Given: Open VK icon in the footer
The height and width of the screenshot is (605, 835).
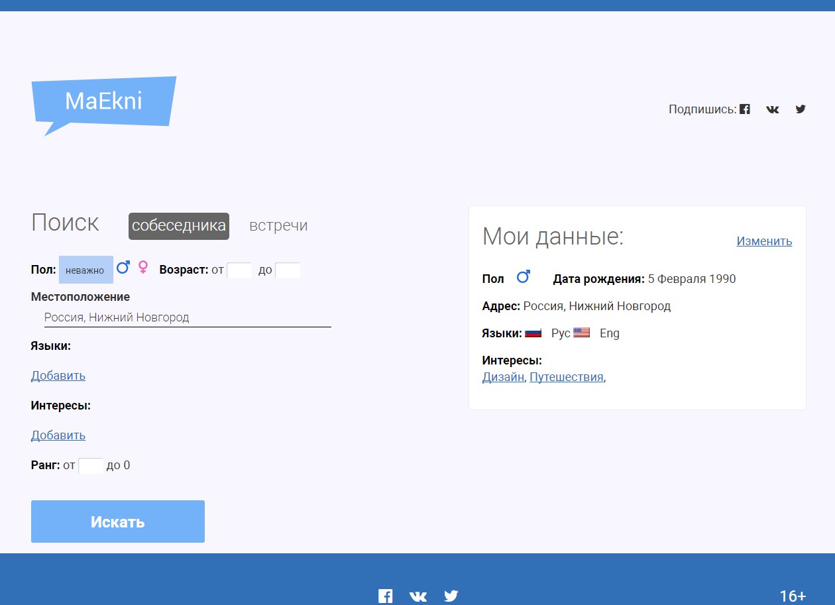Looking at the screenshot, I should point(418,596).
